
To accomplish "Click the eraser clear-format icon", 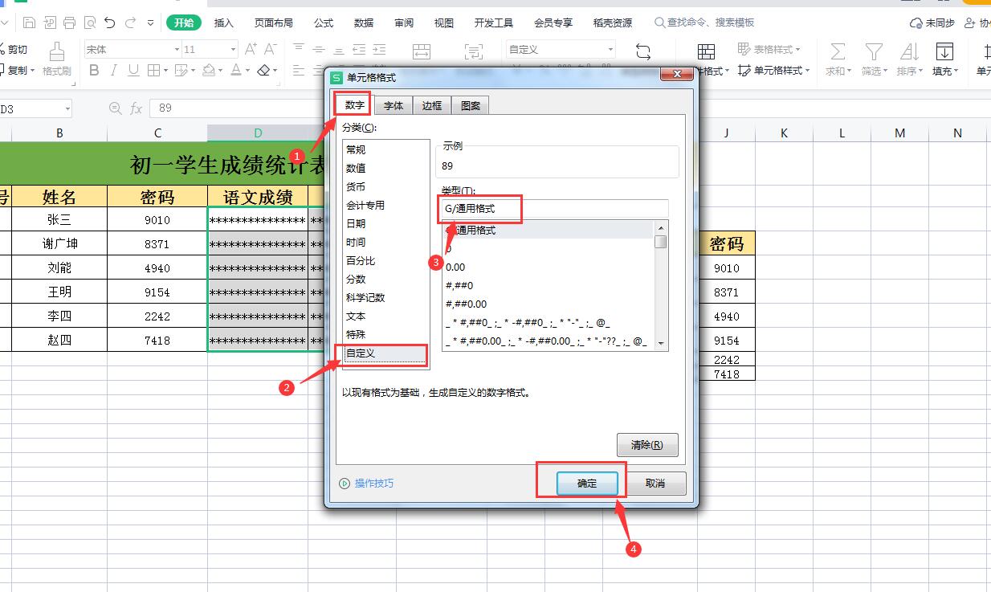I will click(x=263, y=71).
